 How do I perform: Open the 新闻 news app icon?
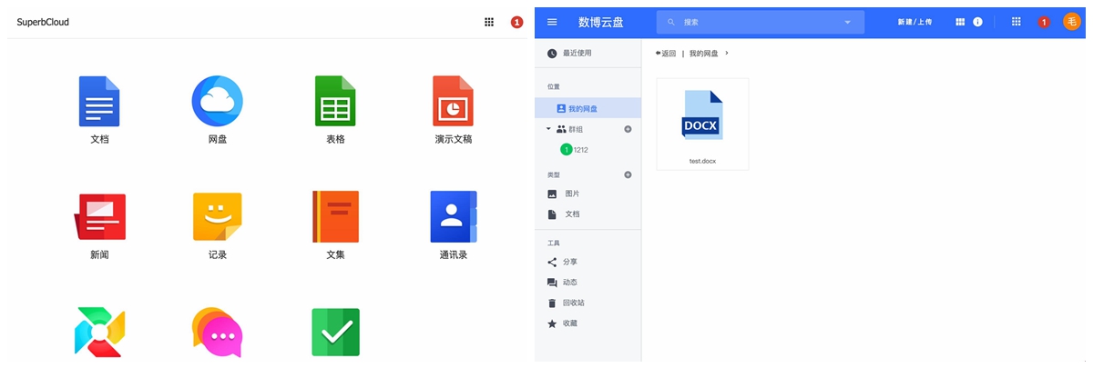click(x=99, y=217)
